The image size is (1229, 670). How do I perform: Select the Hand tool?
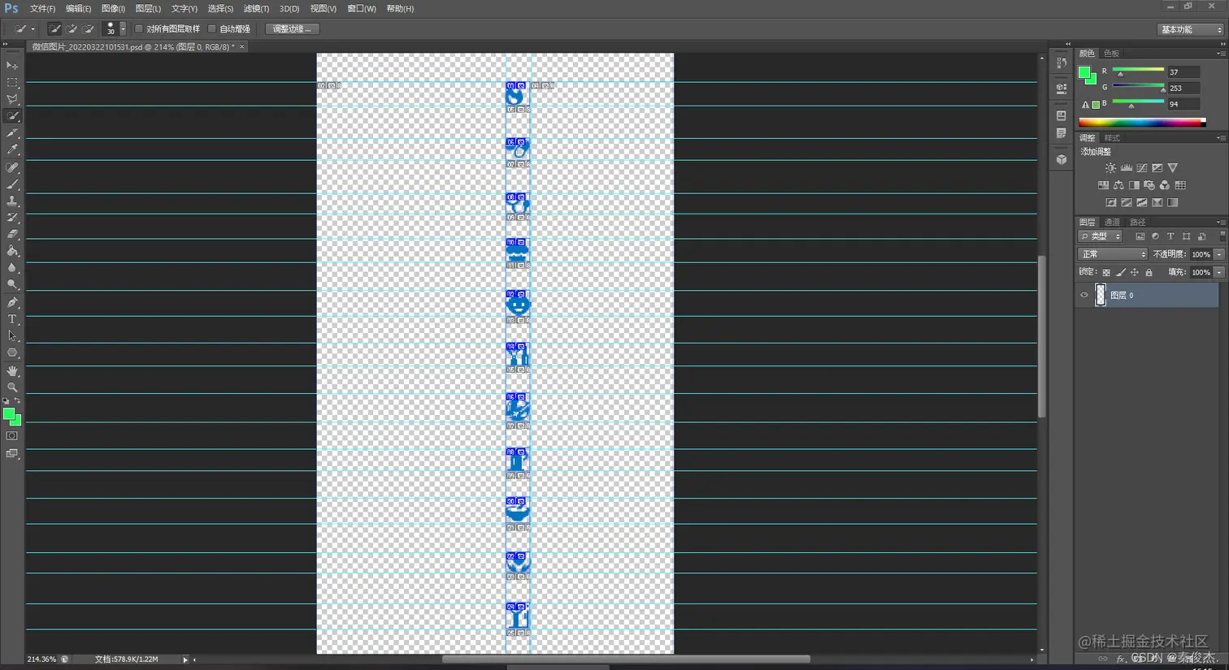(x=12, y=370)
